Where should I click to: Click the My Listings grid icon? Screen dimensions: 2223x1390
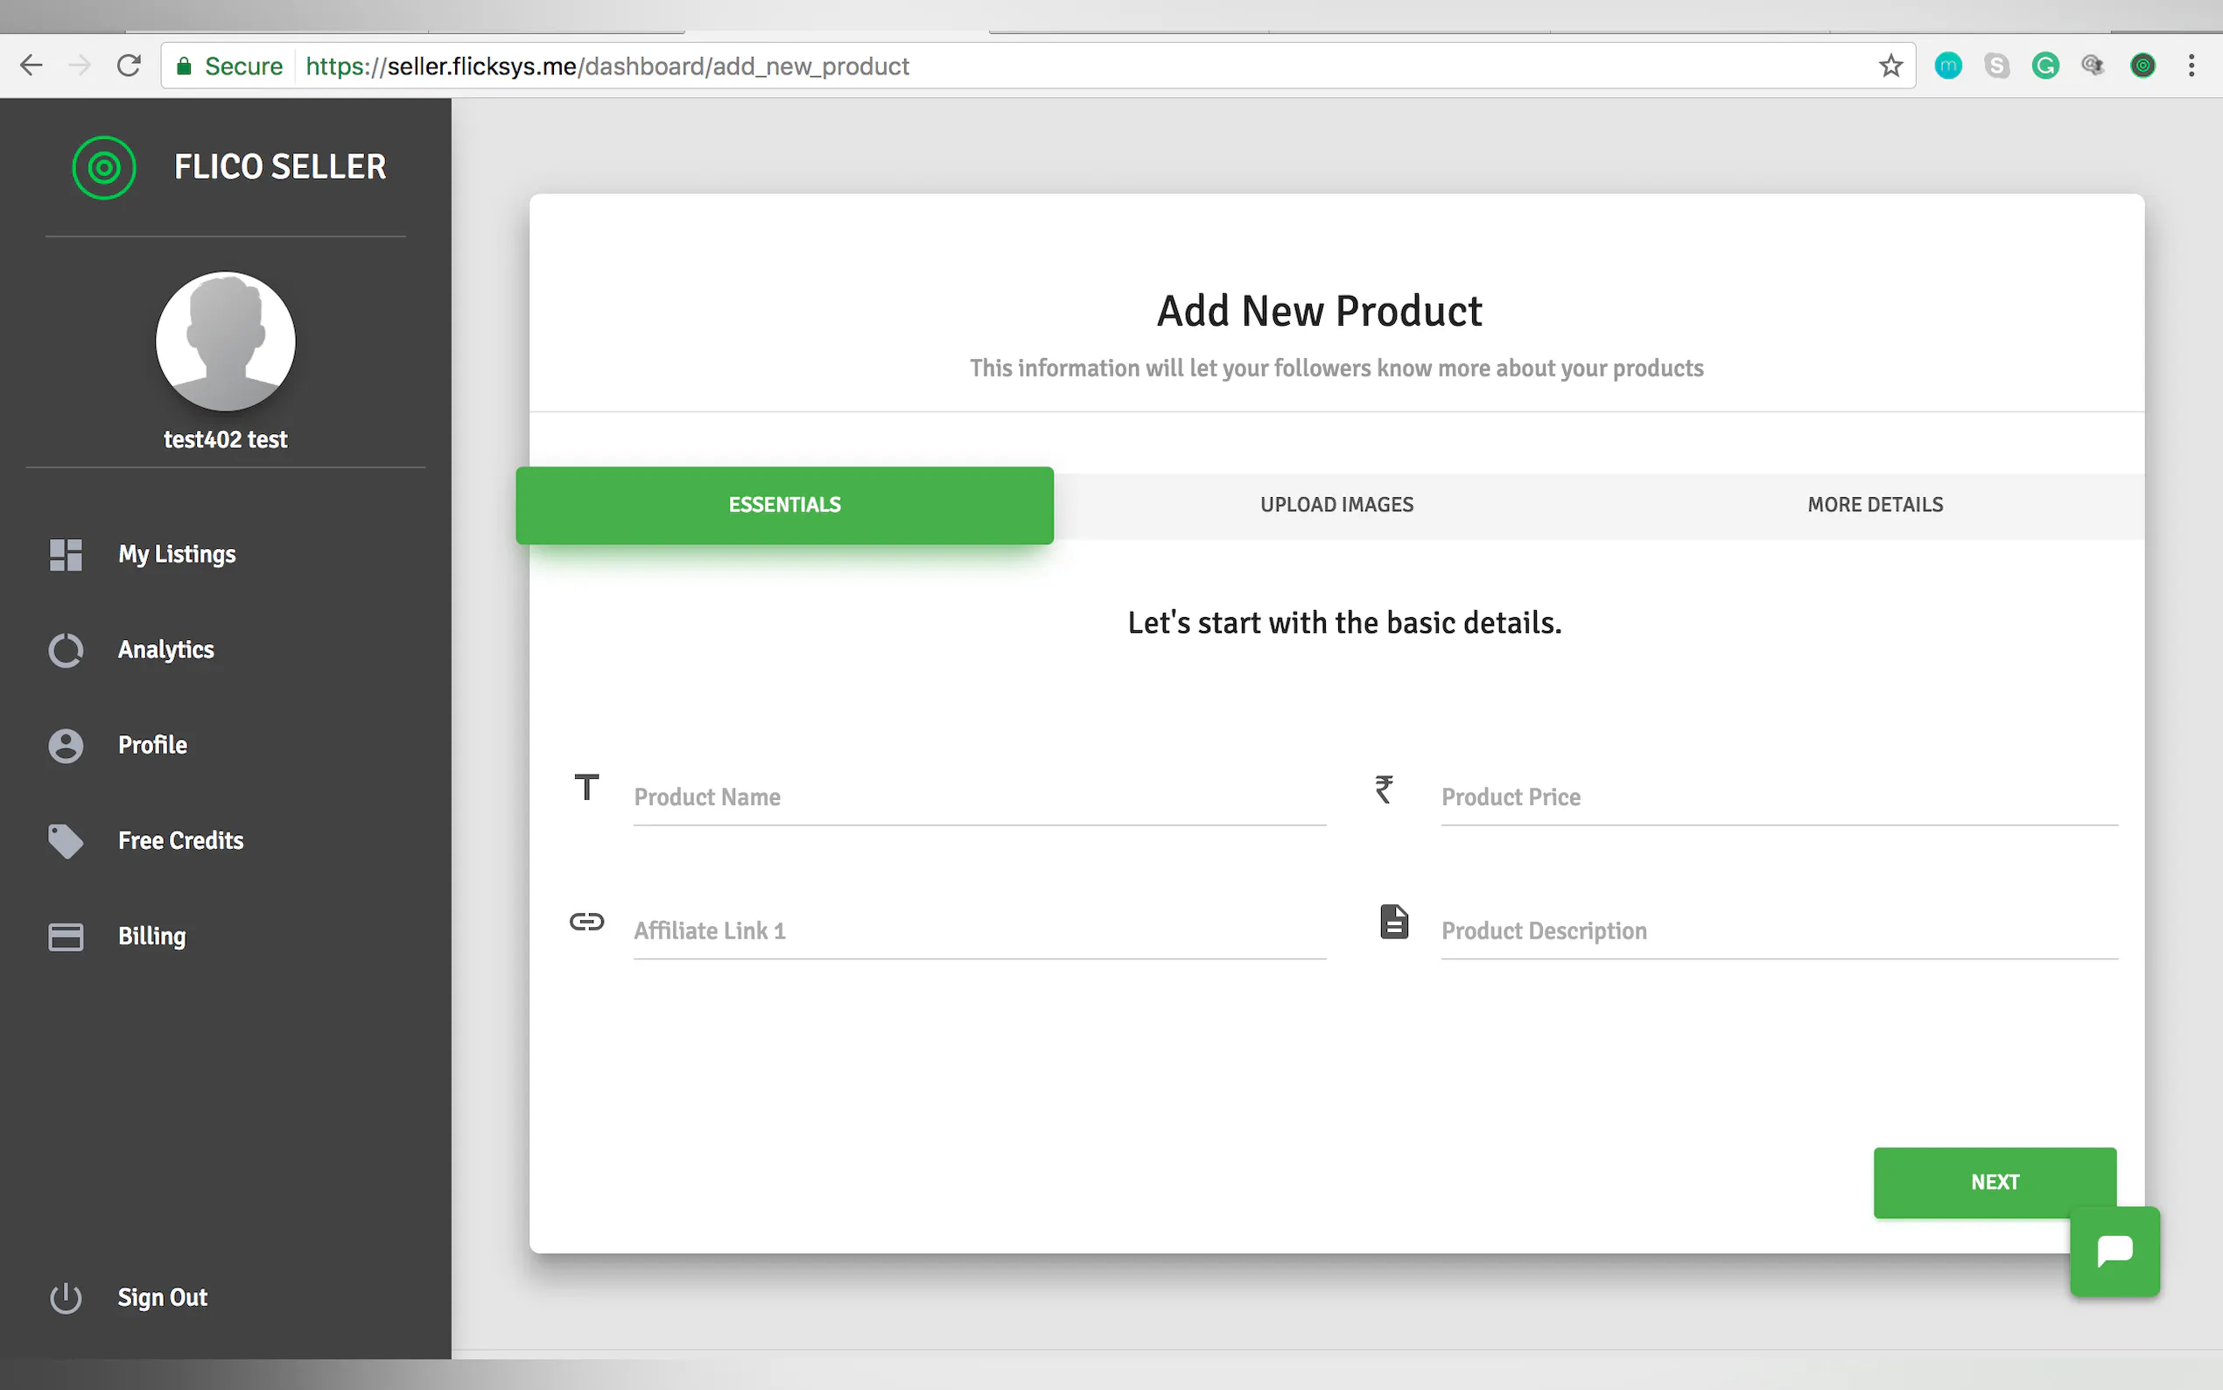tap(66, 554)
